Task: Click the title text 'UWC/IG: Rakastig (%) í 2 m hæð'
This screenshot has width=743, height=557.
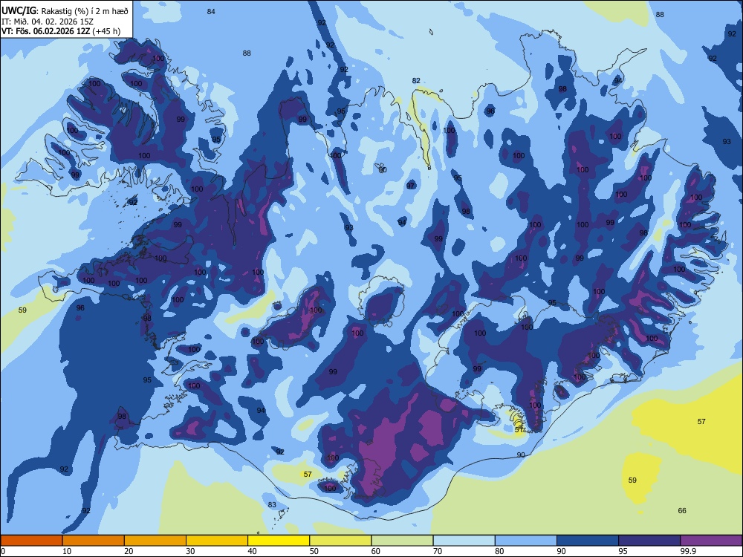Action: point(65,11)
